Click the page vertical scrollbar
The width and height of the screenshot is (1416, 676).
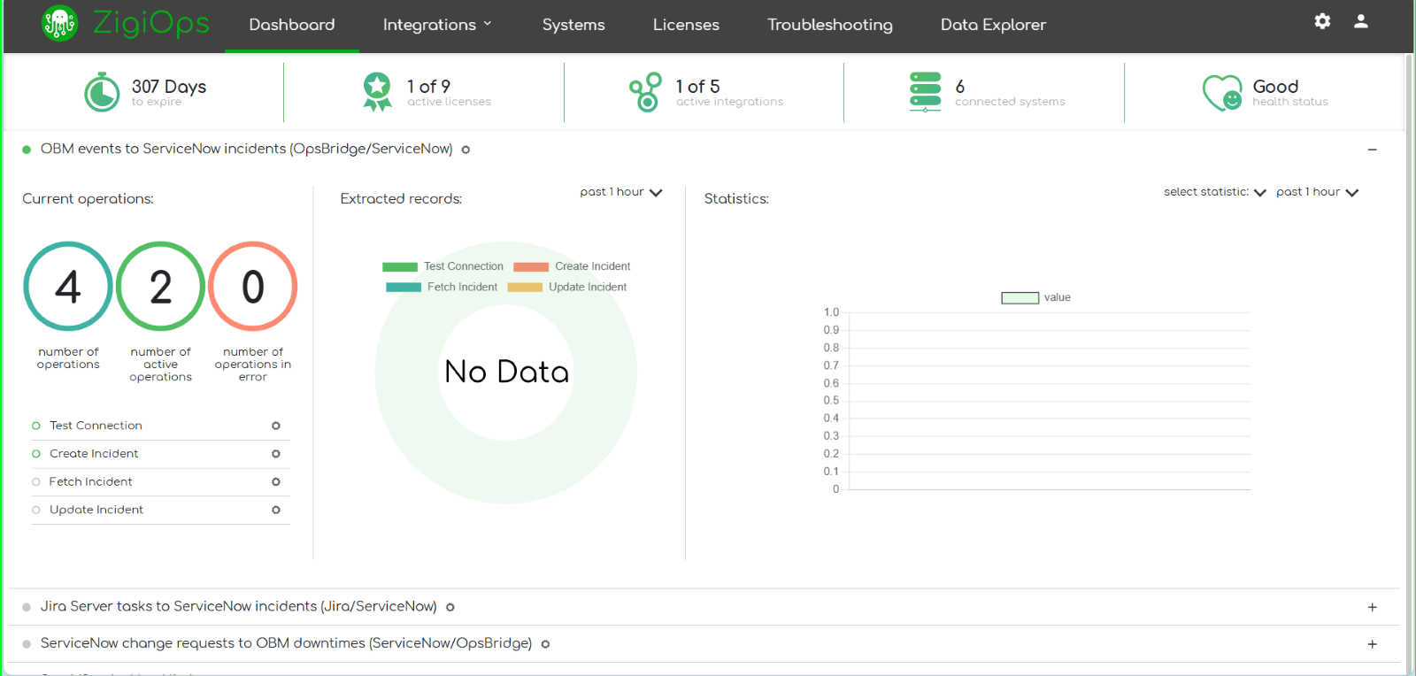click(x=1409, y=358)
